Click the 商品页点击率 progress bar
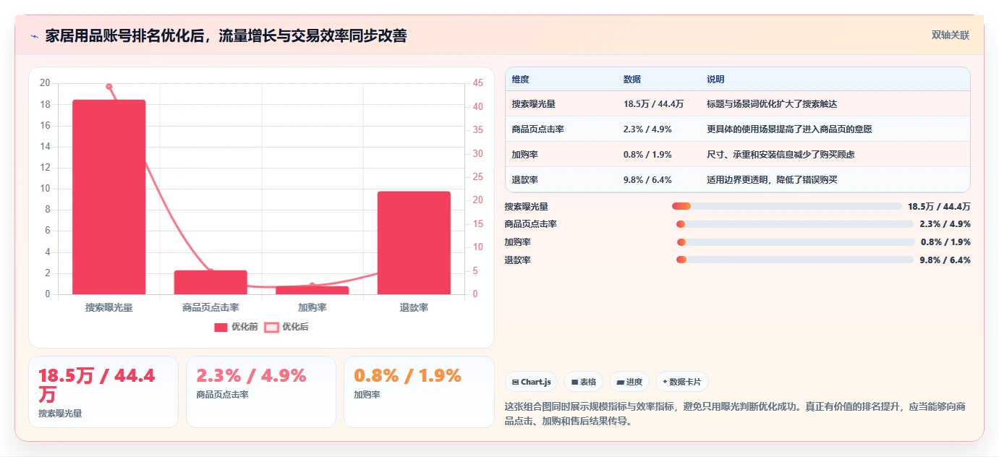 (794, 224)
